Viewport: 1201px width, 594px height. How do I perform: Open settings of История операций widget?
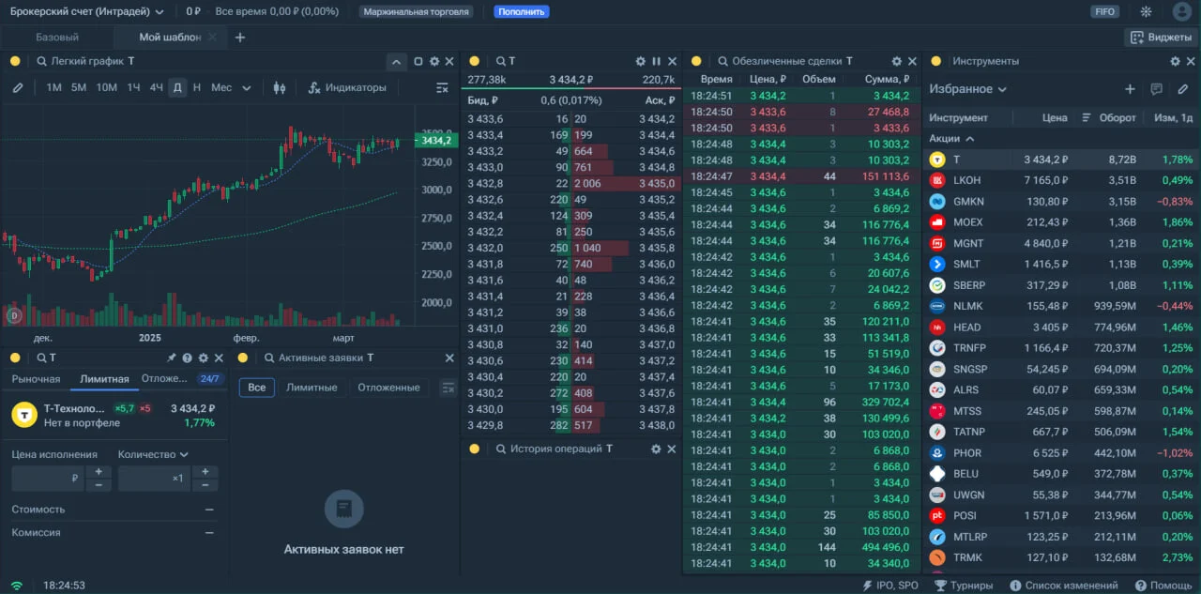pyautogui.click(x=656, y=449)
